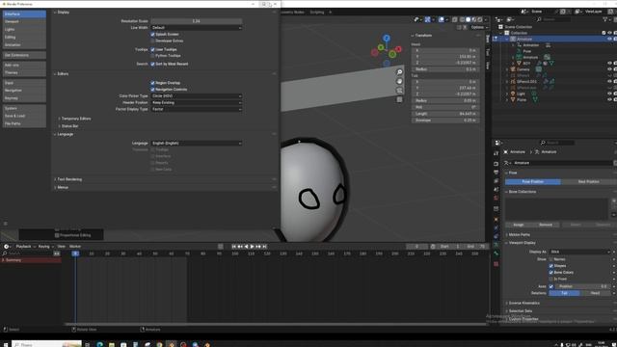Select Head in Relations toggle
The height and width of the screenshot is (347, 617).
tap(596, 293)
